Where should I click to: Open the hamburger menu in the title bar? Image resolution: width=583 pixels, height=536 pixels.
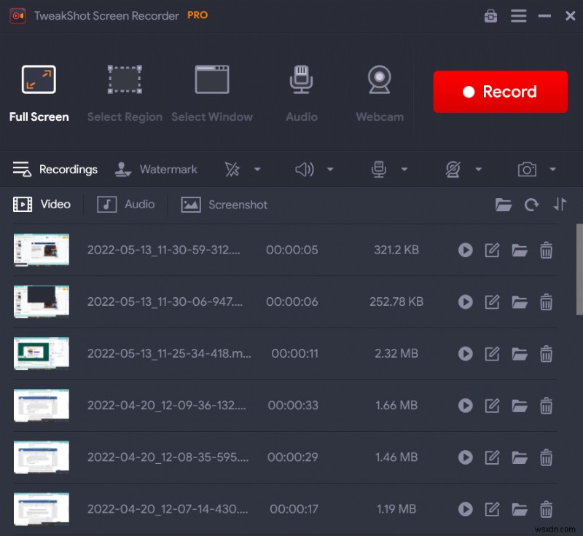coord(518,15)
